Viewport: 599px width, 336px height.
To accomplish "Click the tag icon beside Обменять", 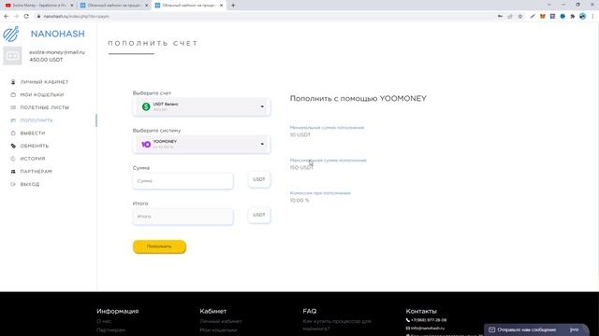I will (13, 146).
